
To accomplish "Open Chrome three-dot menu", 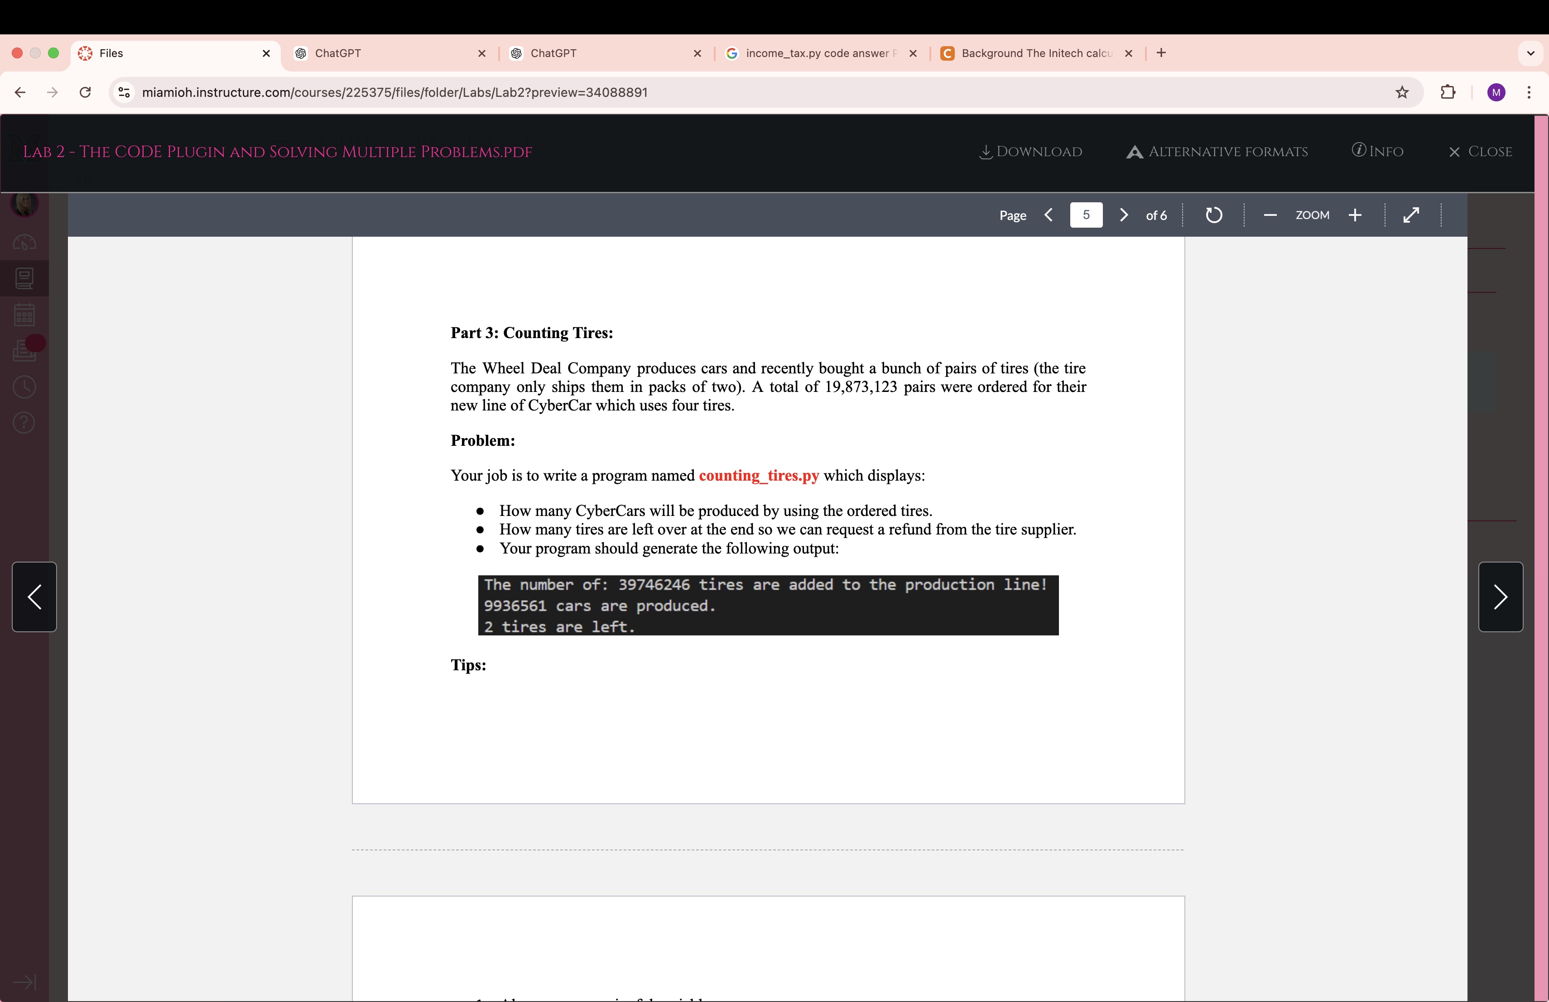I will (1529, 92).
